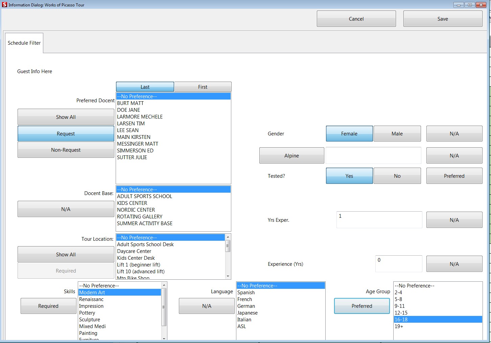The width and height of the screenshot is (491, 343).
Task: Click the Experience (Yrs) input field
Action: (398, 264)
